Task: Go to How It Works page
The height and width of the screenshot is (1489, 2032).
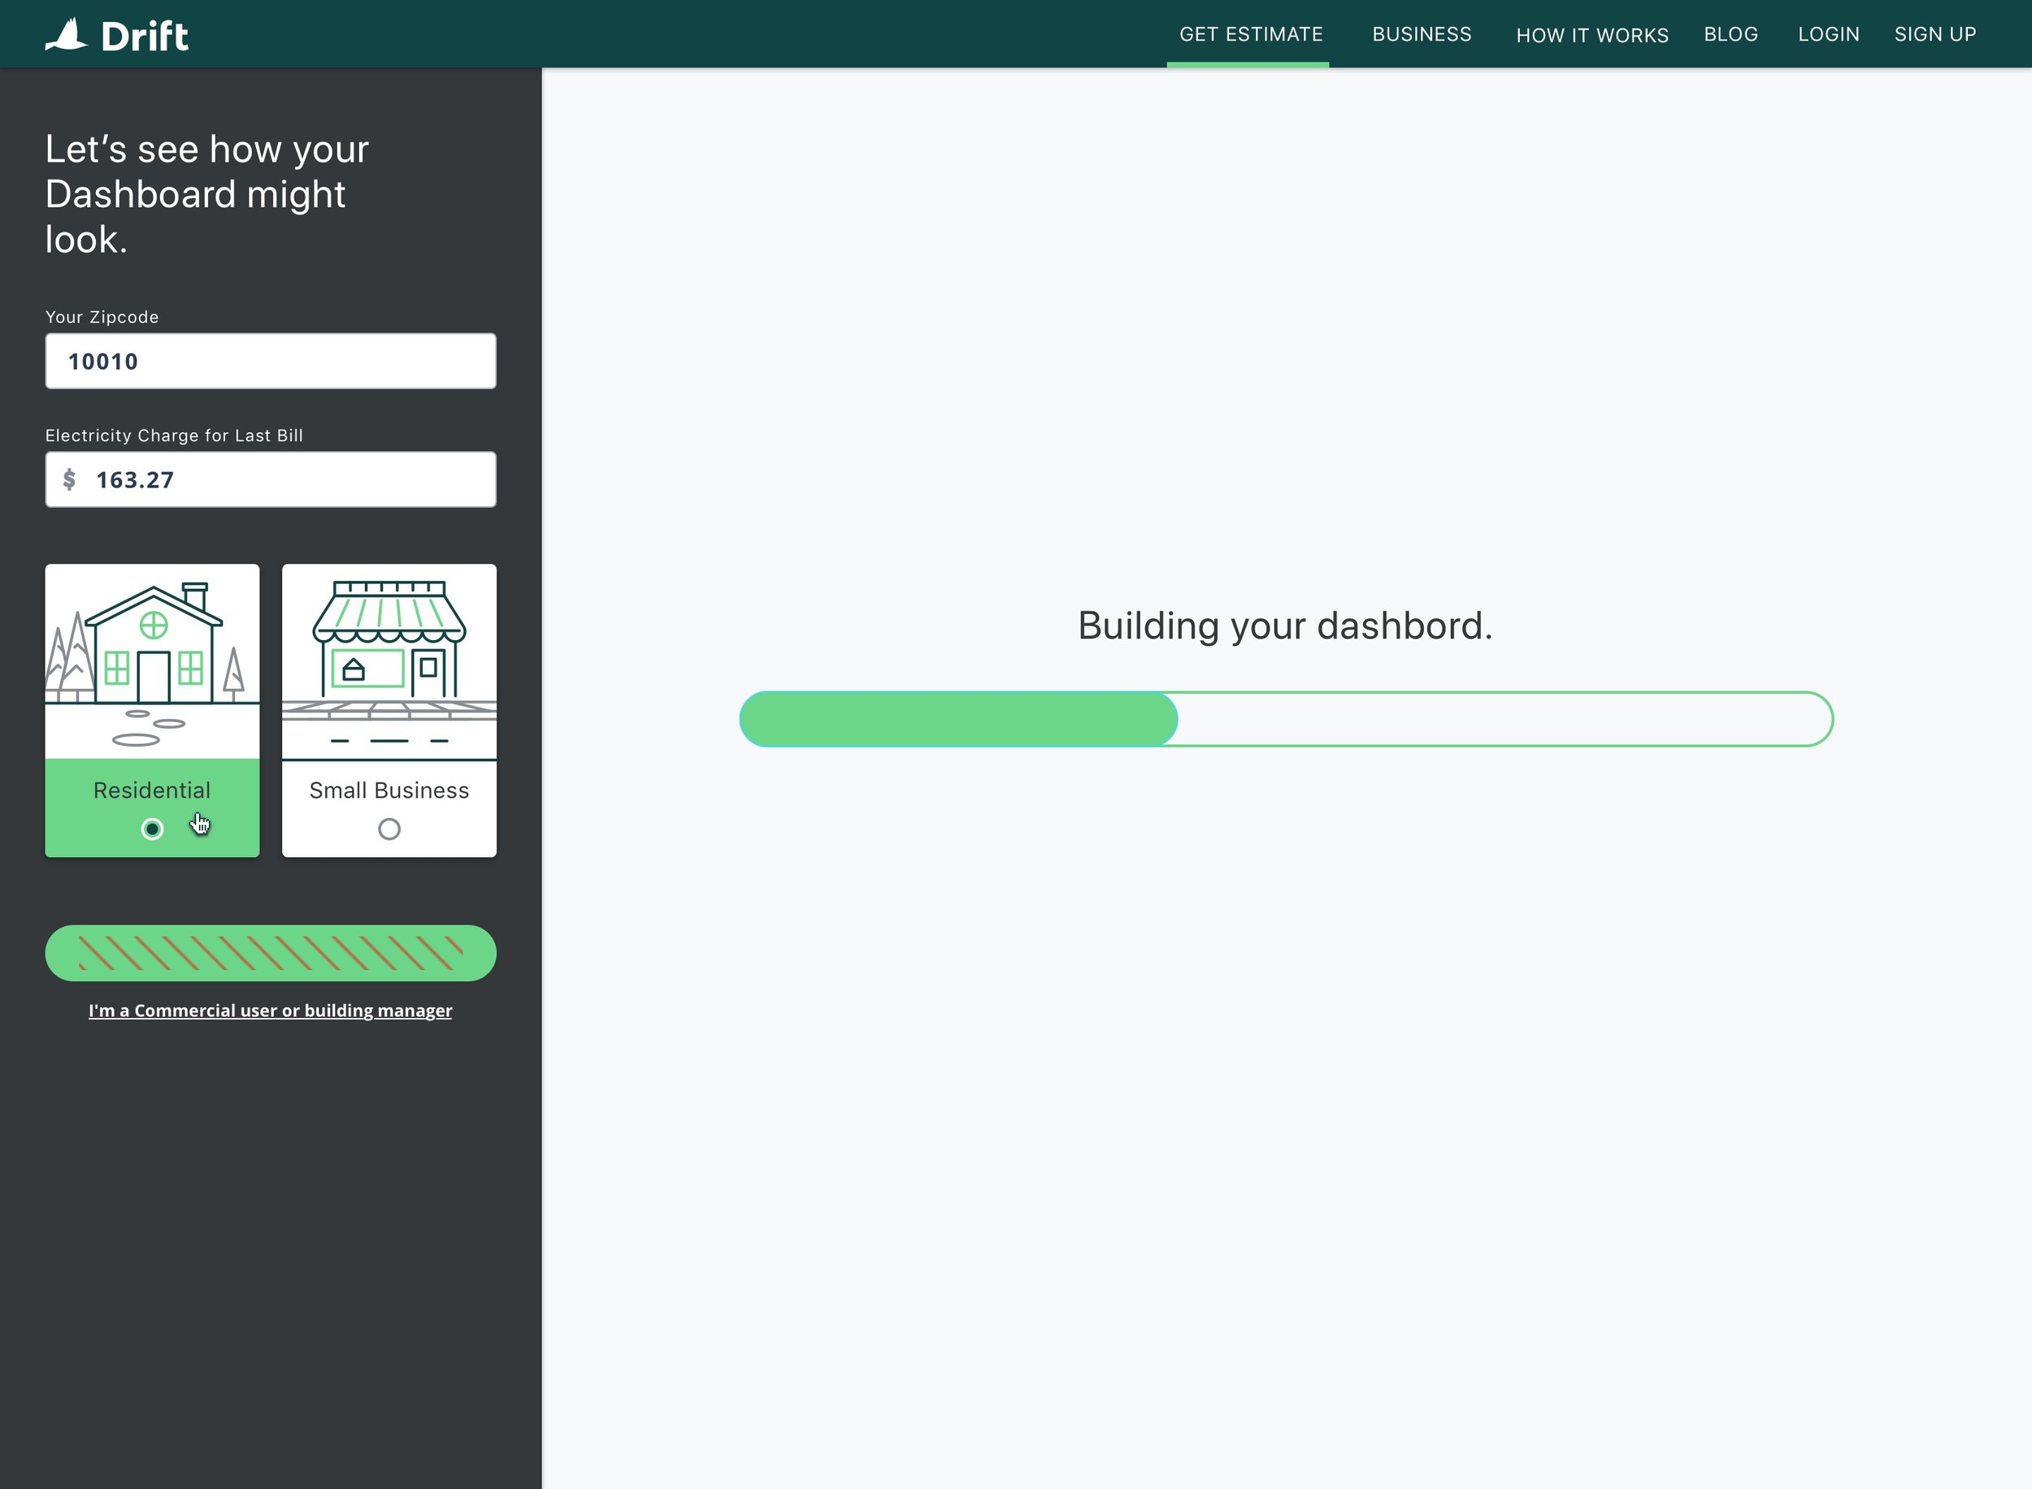Action: click(x=1591, y=35)
